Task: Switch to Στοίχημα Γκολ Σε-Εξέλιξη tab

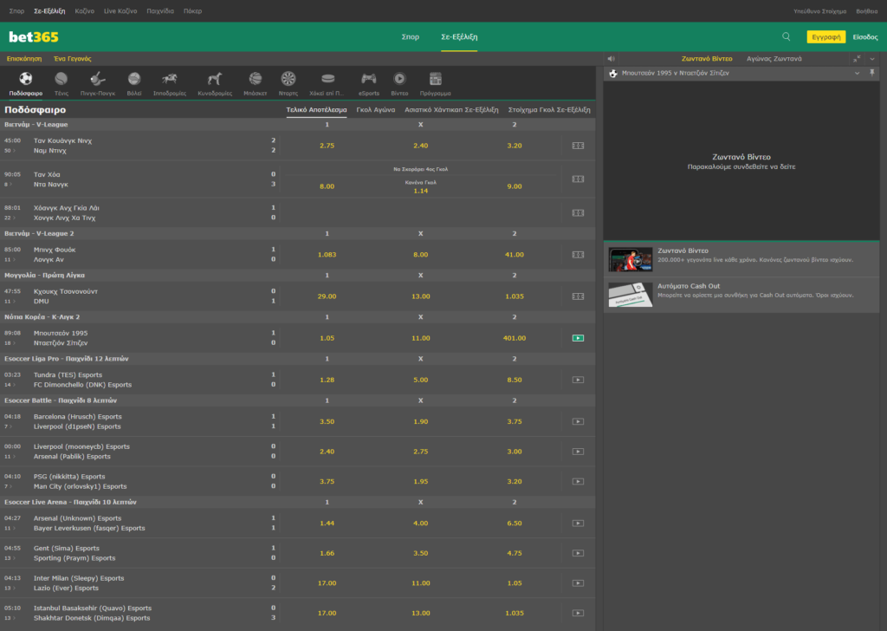Action: [x=548, y=110]
